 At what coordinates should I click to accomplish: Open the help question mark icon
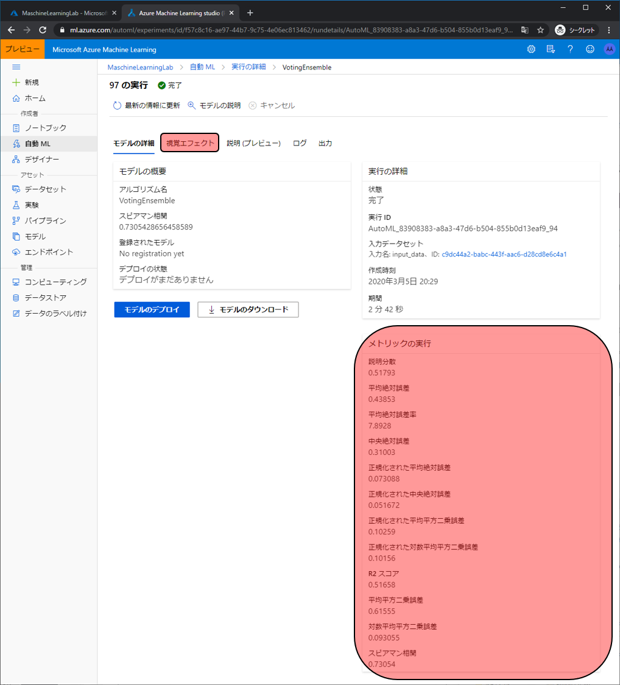570,49
